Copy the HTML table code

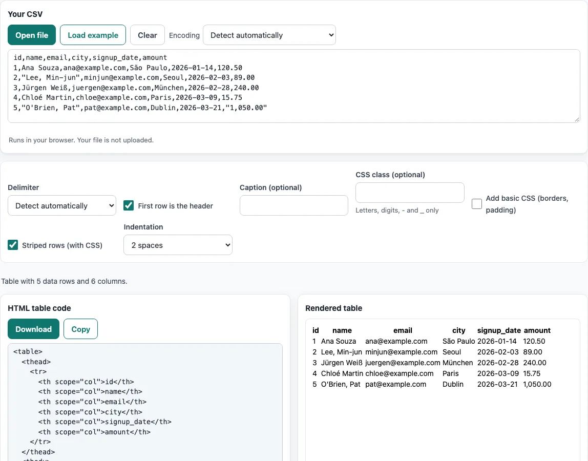pos(80,329)
